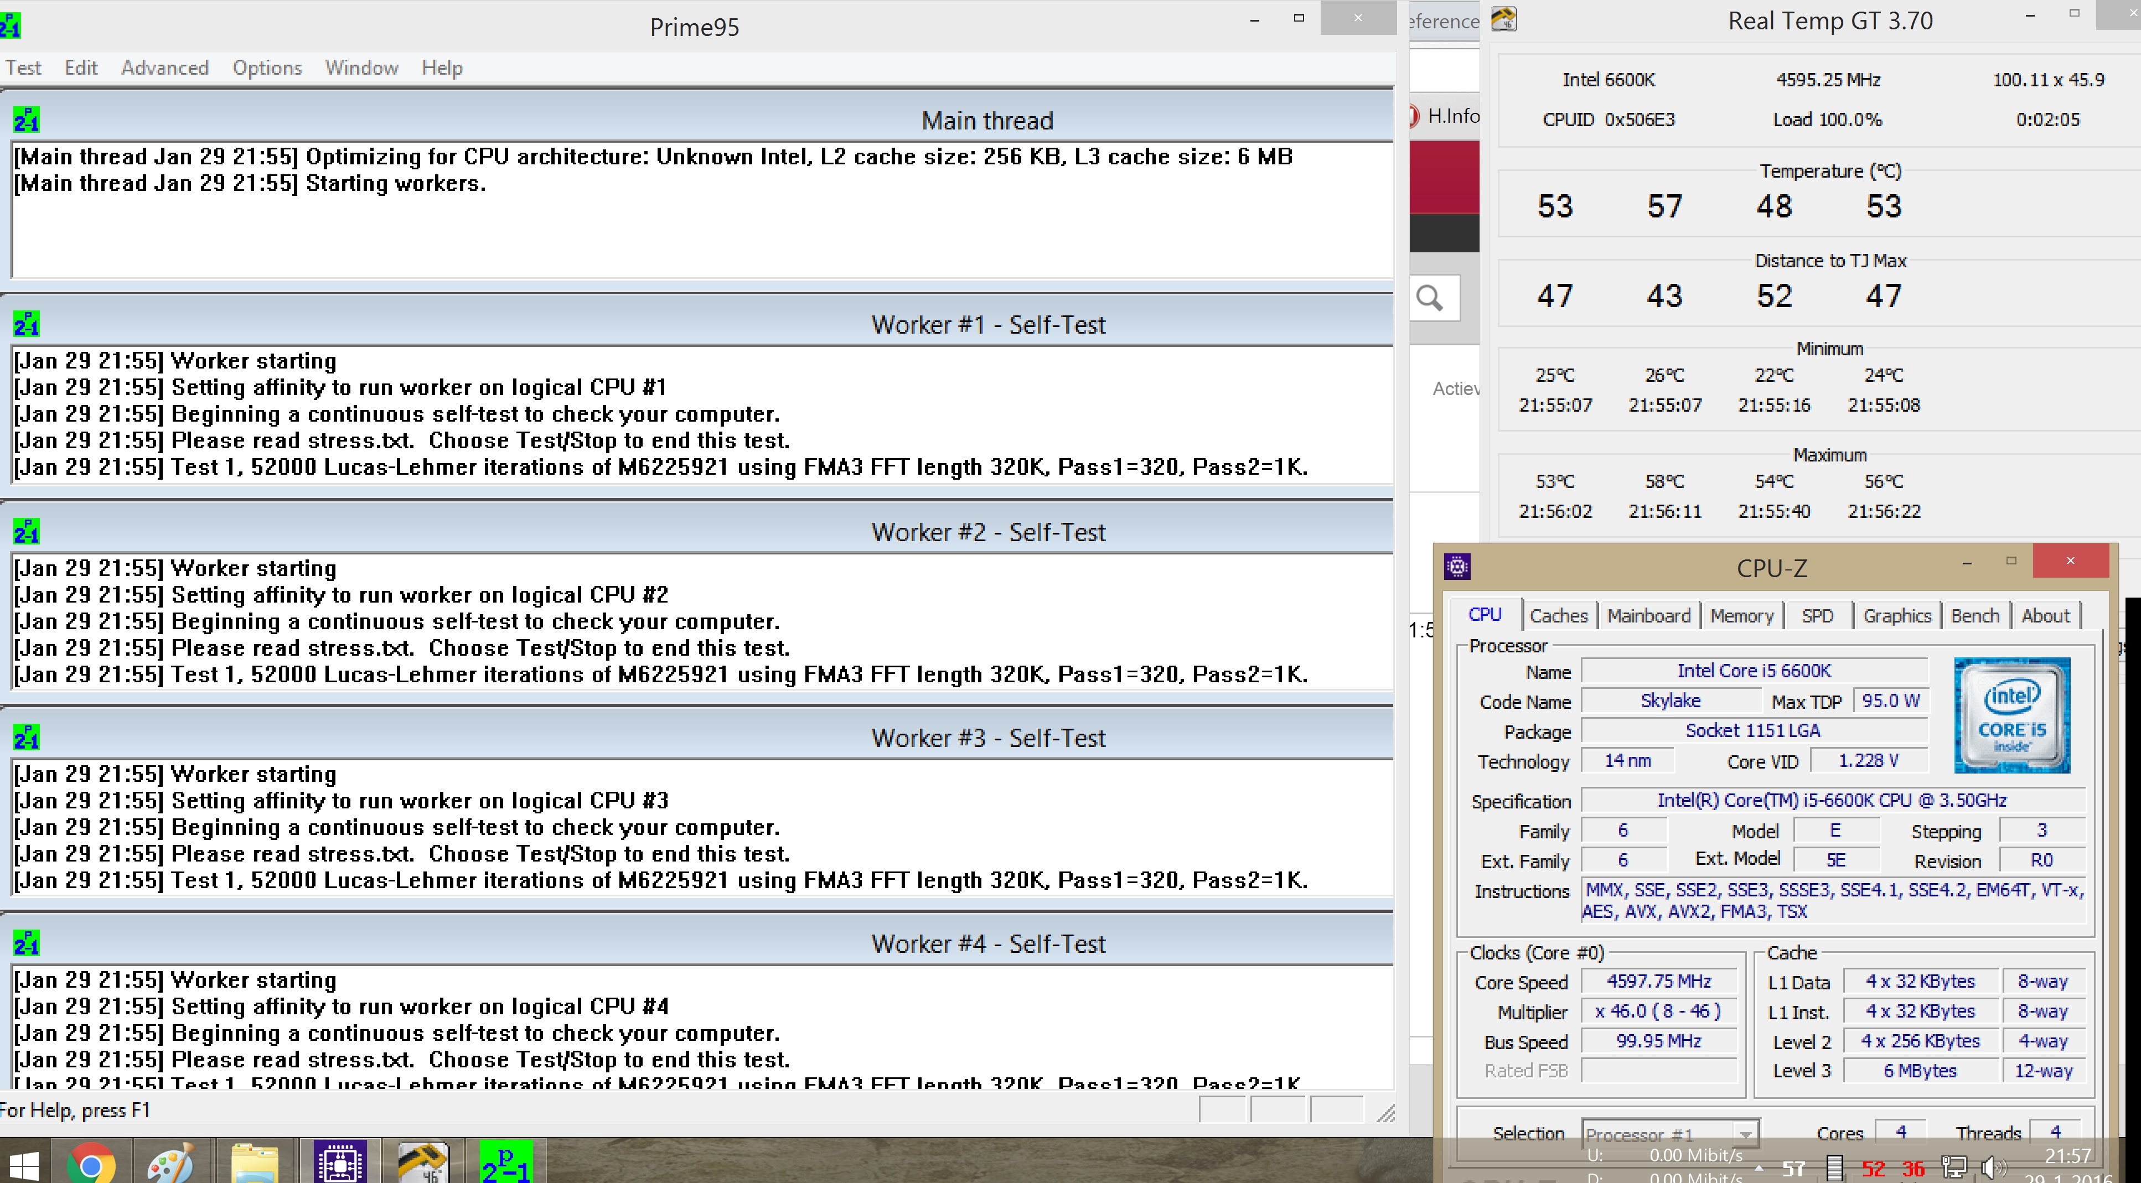Open the Advanced menu in Prime95

pyautogui.click(x=164, y=68)
